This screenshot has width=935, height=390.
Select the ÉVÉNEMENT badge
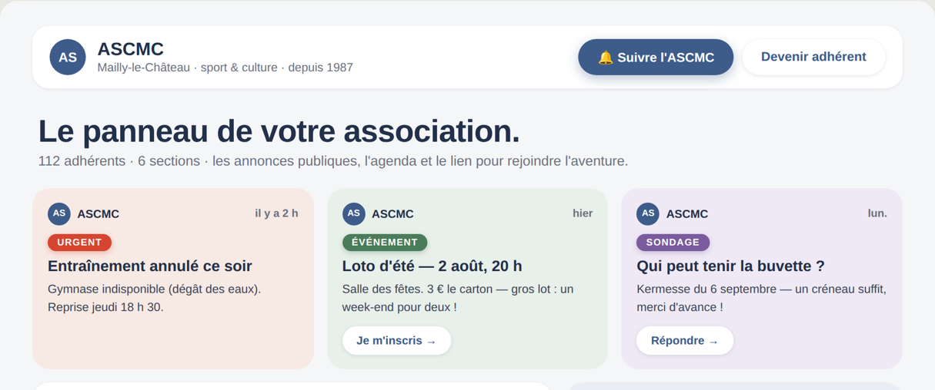[385, 242]
